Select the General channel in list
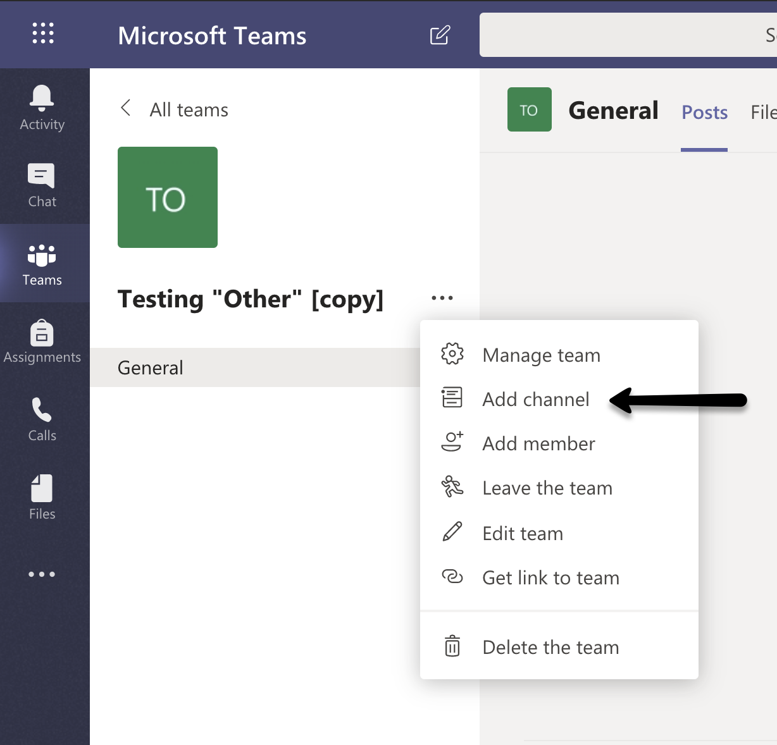The height and width of the screenshot is (745, 777). pyautogui.click(x=255, y=367)
